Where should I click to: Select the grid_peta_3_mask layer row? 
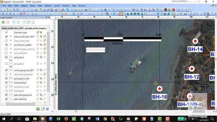pos(24,78)
